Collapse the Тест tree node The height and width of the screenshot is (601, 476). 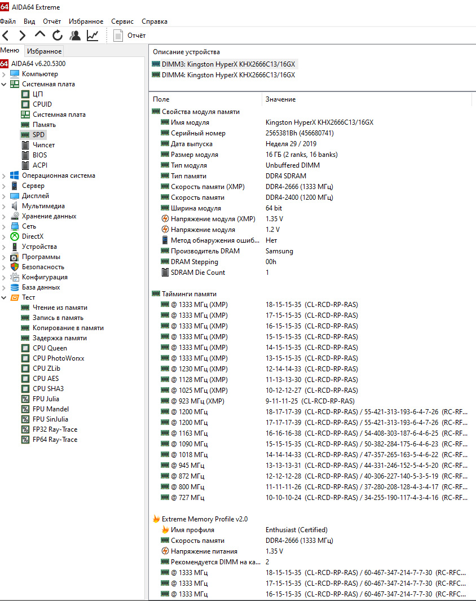[4, 297]
